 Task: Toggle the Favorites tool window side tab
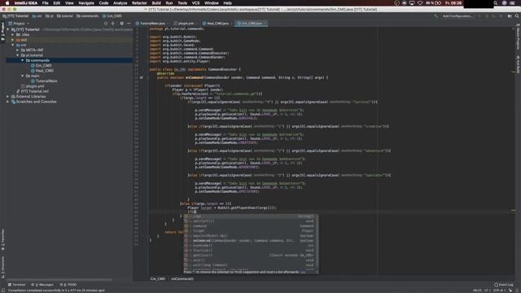pos(2,240)
